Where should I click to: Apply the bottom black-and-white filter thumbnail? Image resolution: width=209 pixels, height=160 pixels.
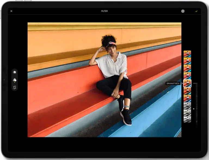pos(187,120)
